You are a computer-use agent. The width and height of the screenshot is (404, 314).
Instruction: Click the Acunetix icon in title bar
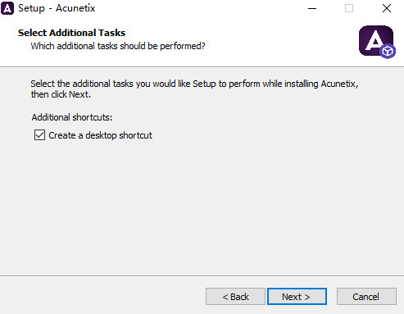(7, 8)
